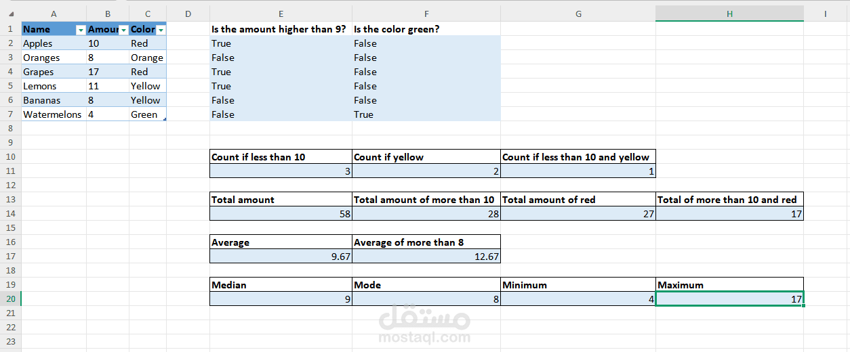Select column D header
This screenshot has height=352, width=850.
pyautogui.click(x=188, y=14)
